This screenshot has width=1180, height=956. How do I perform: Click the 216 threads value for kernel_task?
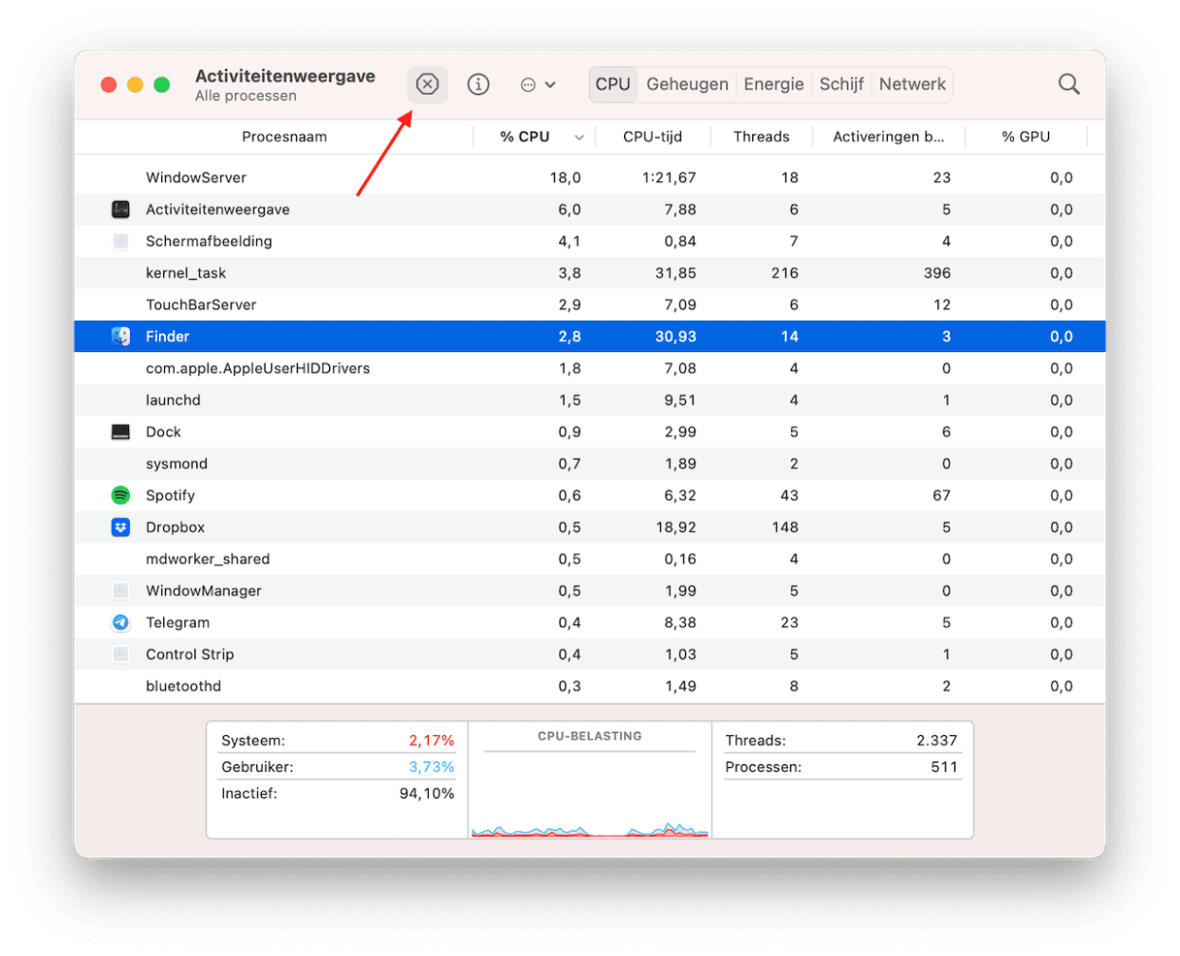click(785, 273)
